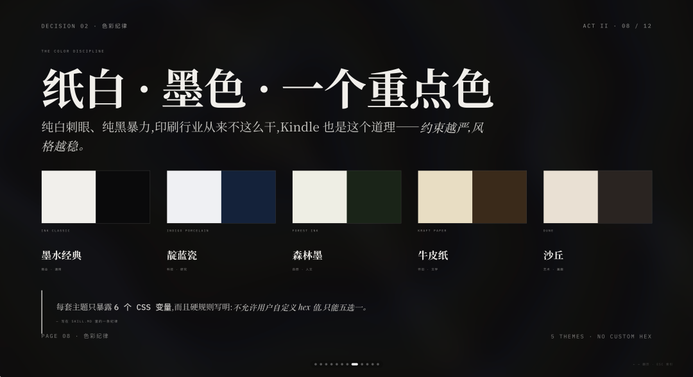Pick the navy blue Indigo Porcelain swatch

248,197
